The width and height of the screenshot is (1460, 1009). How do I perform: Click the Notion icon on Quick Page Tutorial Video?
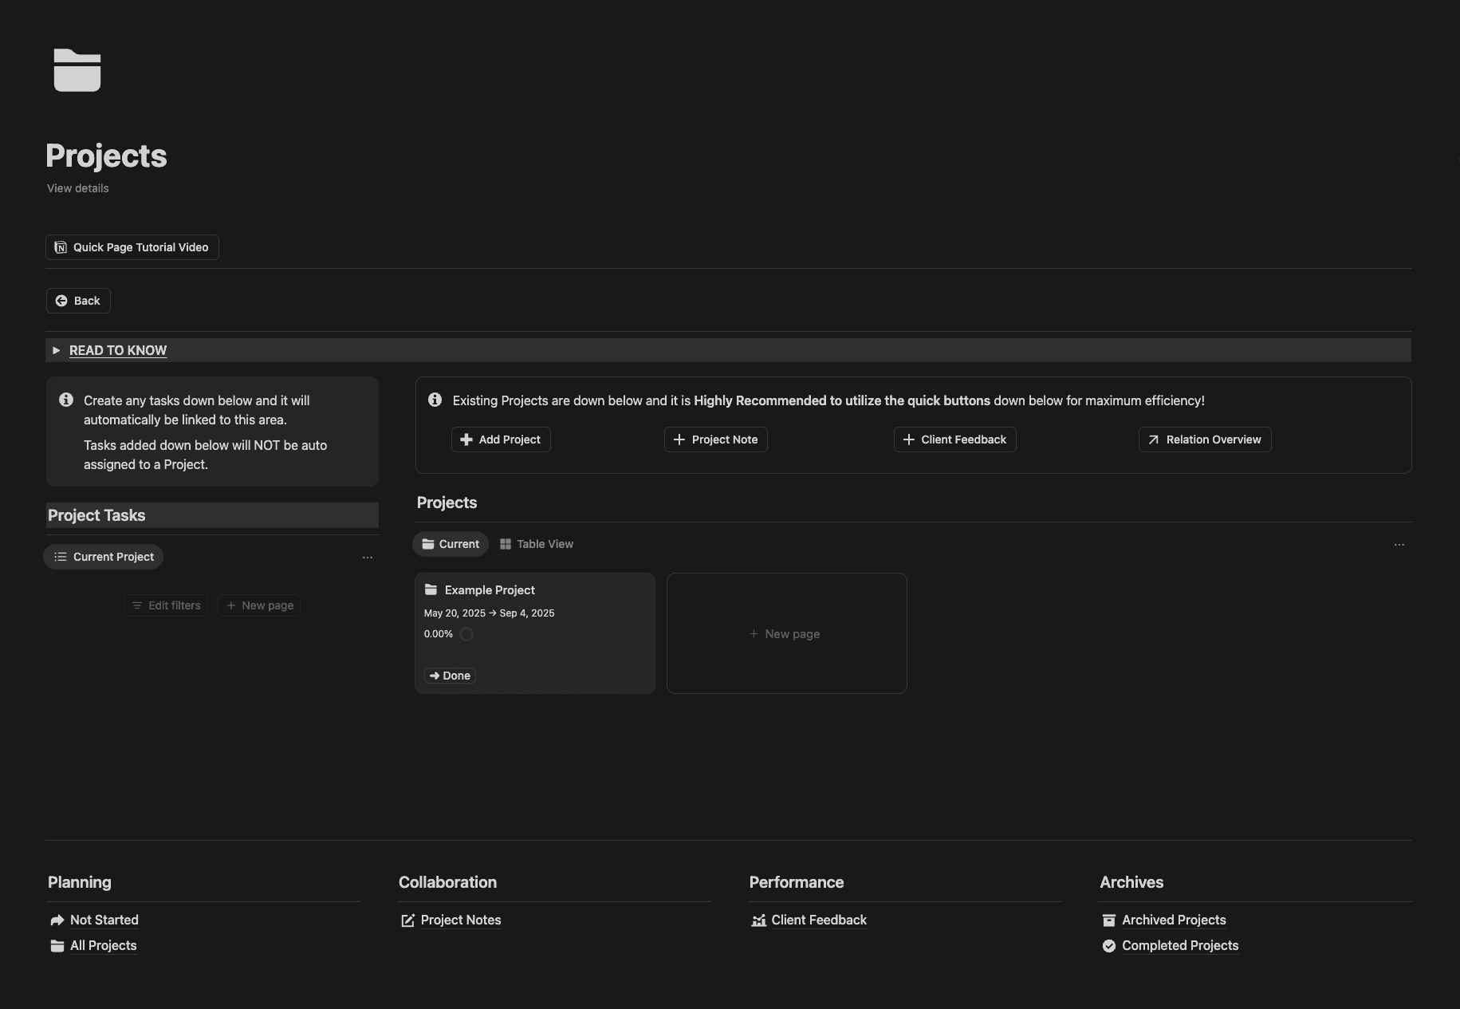[x=61, y=247]
